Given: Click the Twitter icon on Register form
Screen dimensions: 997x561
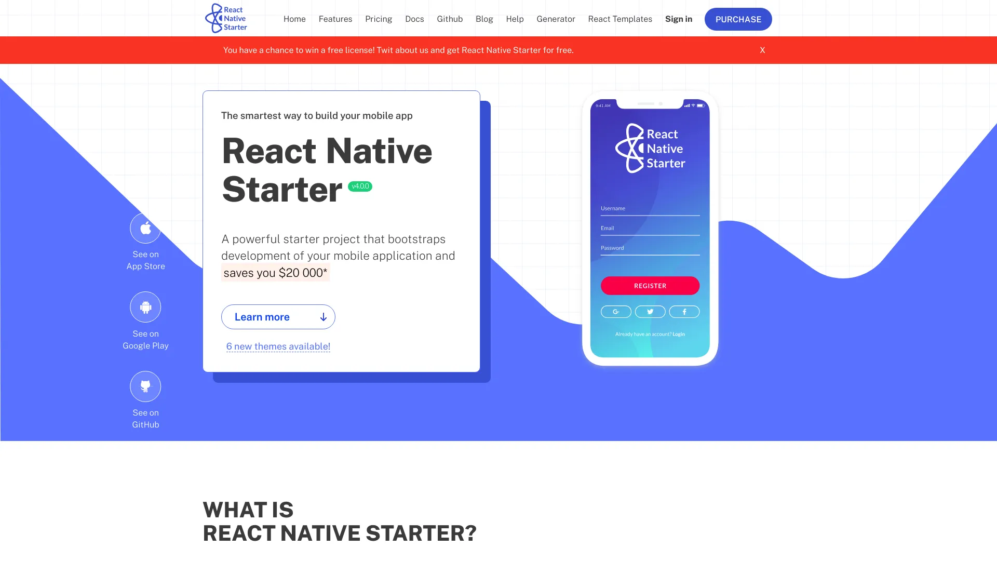Looking at the screenshot, I should [x=650, y=312].
